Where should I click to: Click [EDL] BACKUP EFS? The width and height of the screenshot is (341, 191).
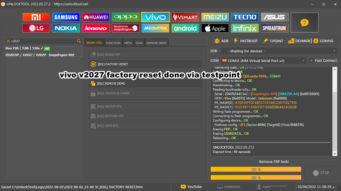(145, 106)
